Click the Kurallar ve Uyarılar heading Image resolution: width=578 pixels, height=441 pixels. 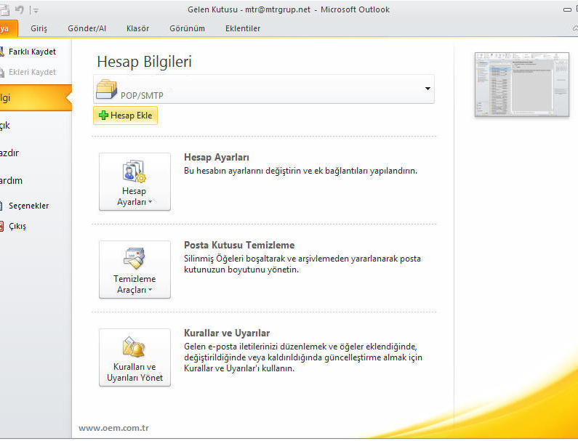(227, 333)
